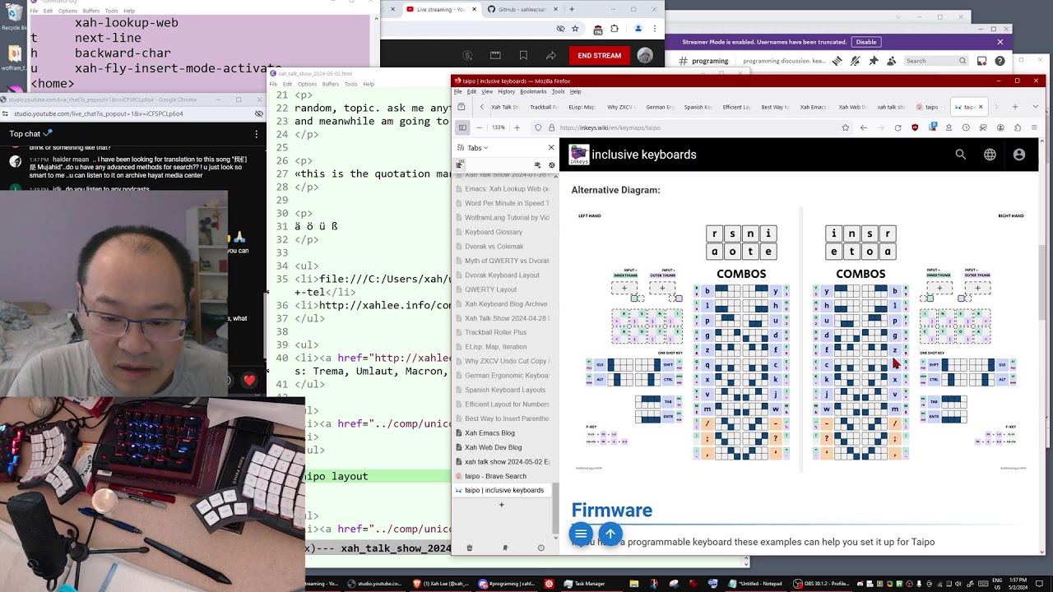Open Chrome three-dot menu
Image resolution: width=1053 pixels, height=592 pixels.
click(x=655, y=29)
